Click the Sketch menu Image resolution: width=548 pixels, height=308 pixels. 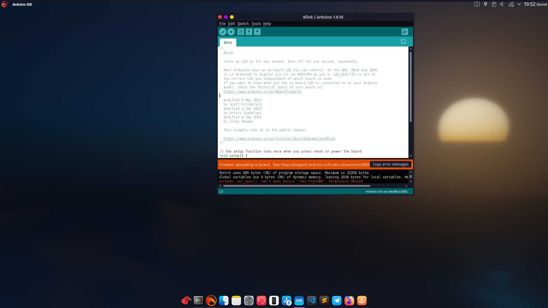tap(243, 24)
